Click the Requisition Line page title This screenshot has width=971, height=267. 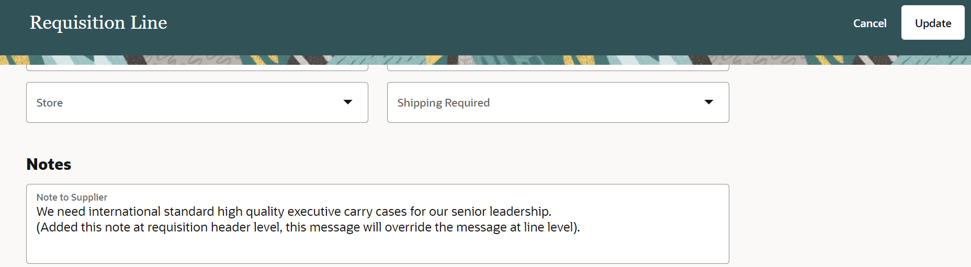coord(98,22)
